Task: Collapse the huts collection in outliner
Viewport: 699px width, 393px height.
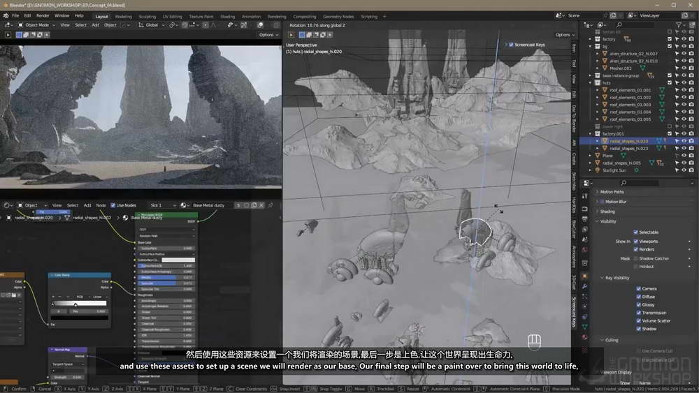Action: pos(590,83)
